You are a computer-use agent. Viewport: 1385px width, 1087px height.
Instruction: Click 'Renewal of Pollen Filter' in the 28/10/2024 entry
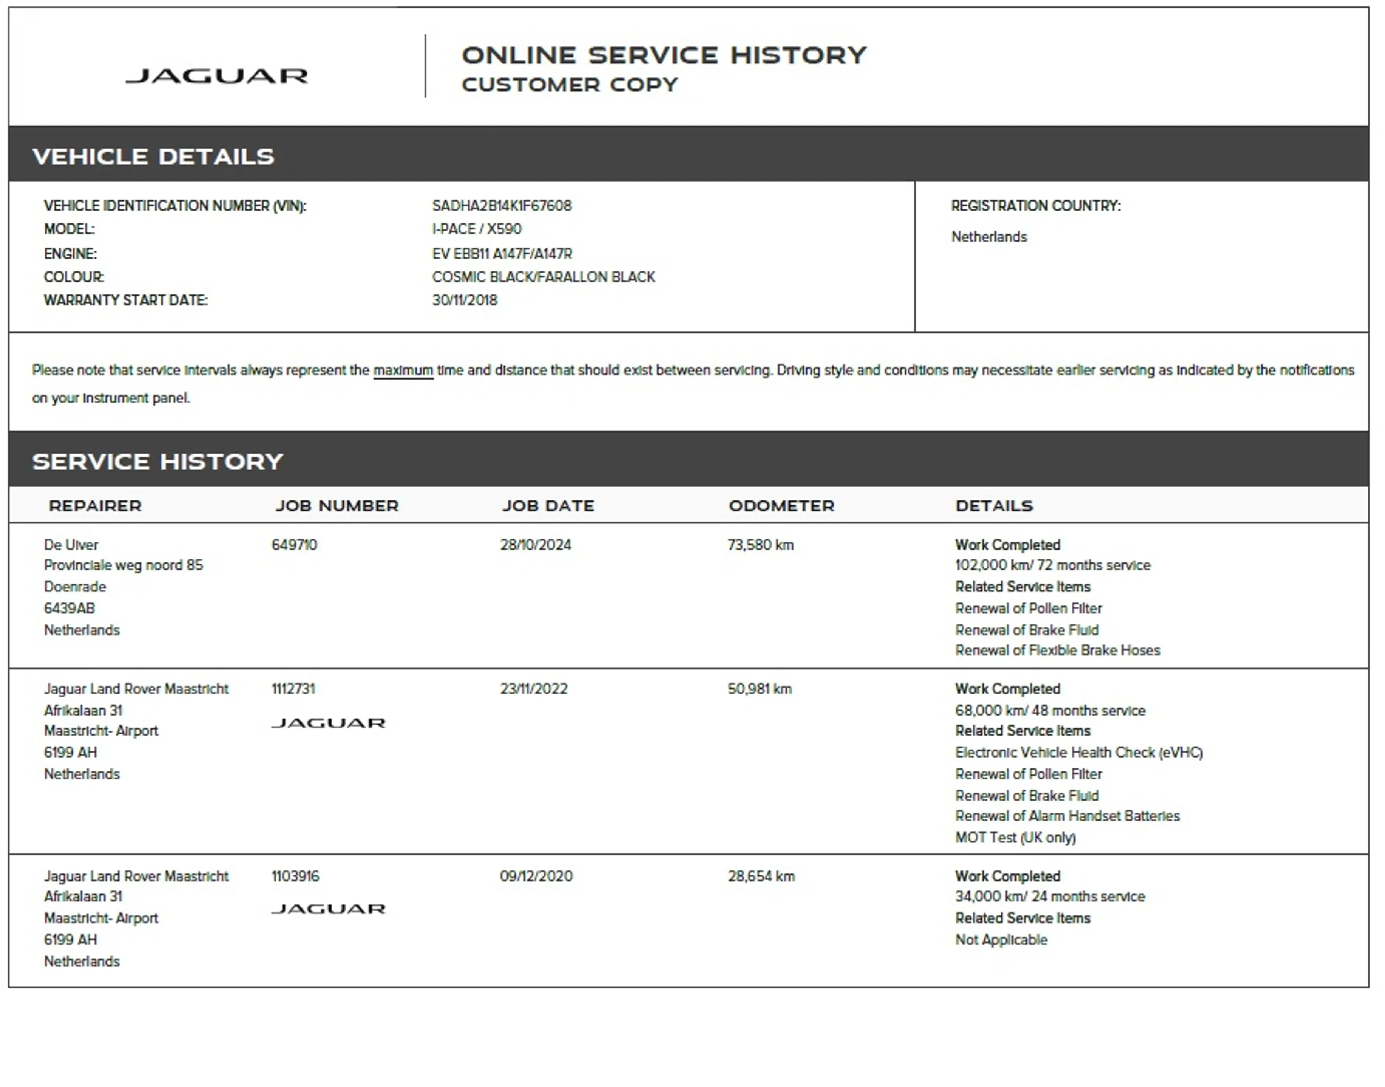click(1028, 608)
